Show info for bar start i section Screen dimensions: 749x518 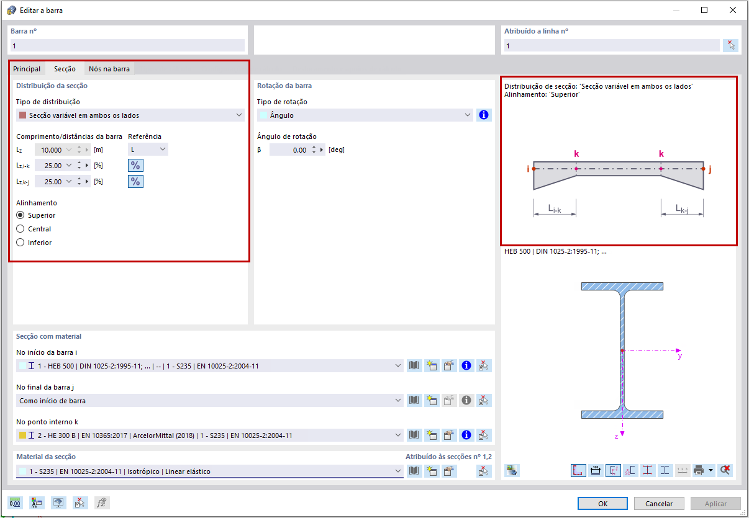(466, 366)
